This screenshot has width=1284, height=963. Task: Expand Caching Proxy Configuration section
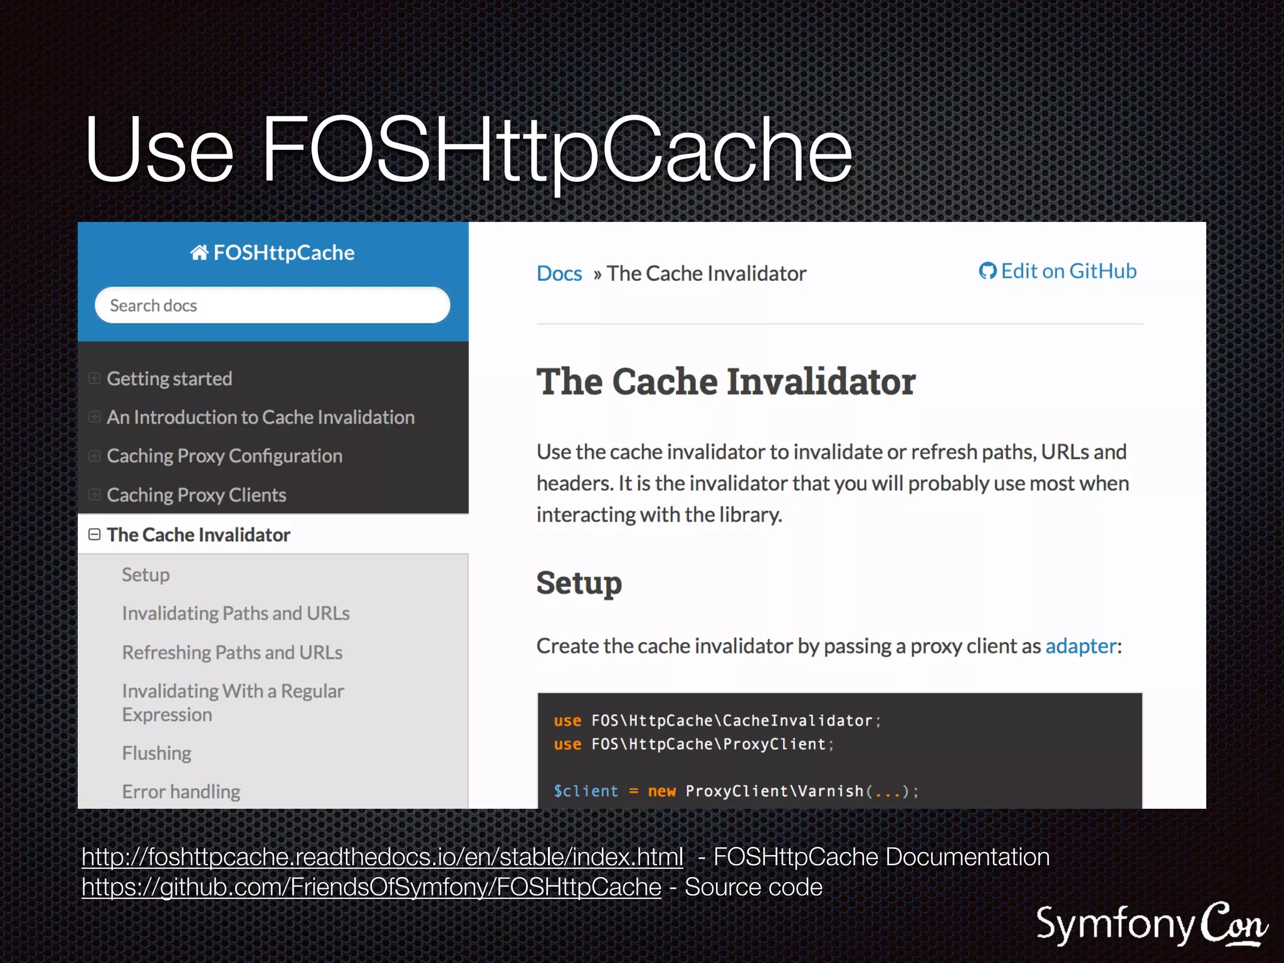[x=94, y=456]
